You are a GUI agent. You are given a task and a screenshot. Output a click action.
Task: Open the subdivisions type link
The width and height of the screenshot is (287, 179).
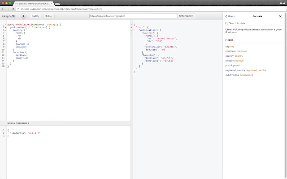pos(247,75)
